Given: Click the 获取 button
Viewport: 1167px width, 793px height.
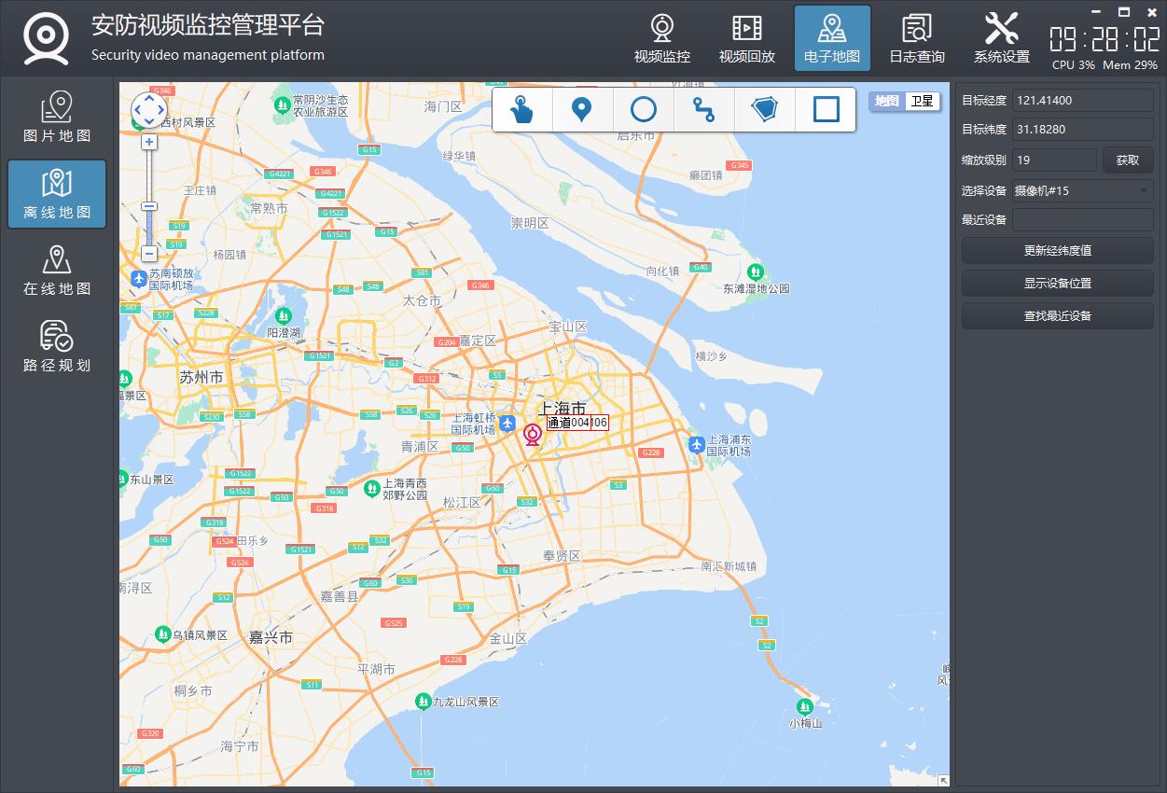Looking at the screenshot, I should (x=1128, y=160).
